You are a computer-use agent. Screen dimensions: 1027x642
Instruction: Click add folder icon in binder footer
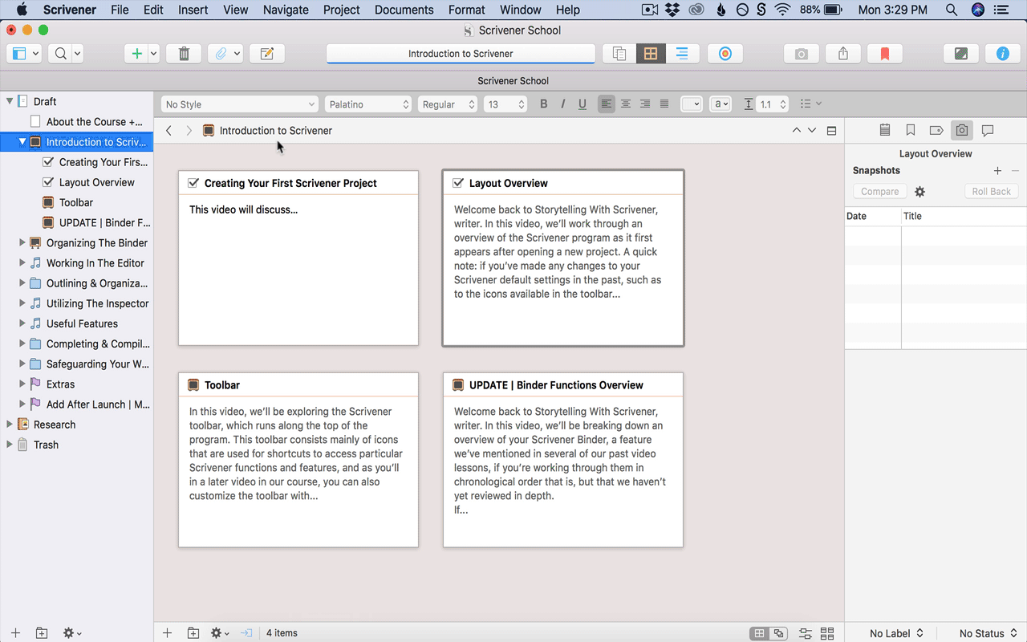pyautogui.click(x=42, y=633)
